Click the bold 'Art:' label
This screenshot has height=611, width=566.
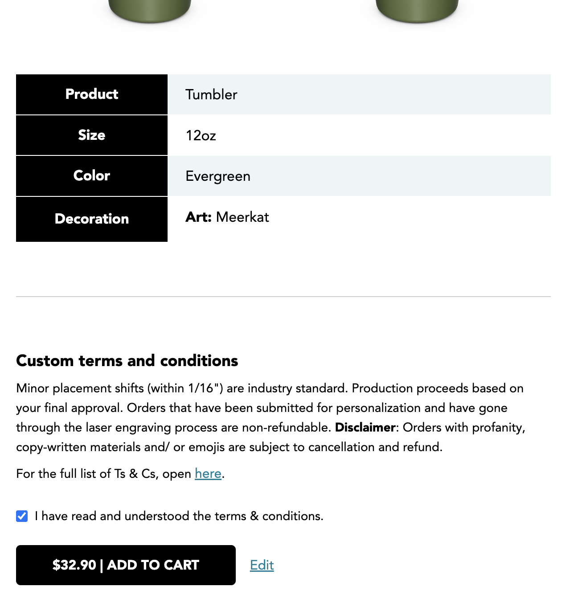pos(198,217)
